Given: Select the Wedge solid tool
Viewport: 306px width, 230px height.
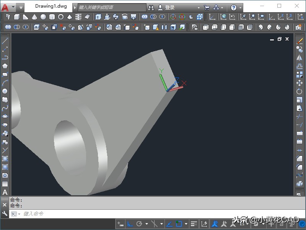Looking at the screenshot, I should pos(26,17).
